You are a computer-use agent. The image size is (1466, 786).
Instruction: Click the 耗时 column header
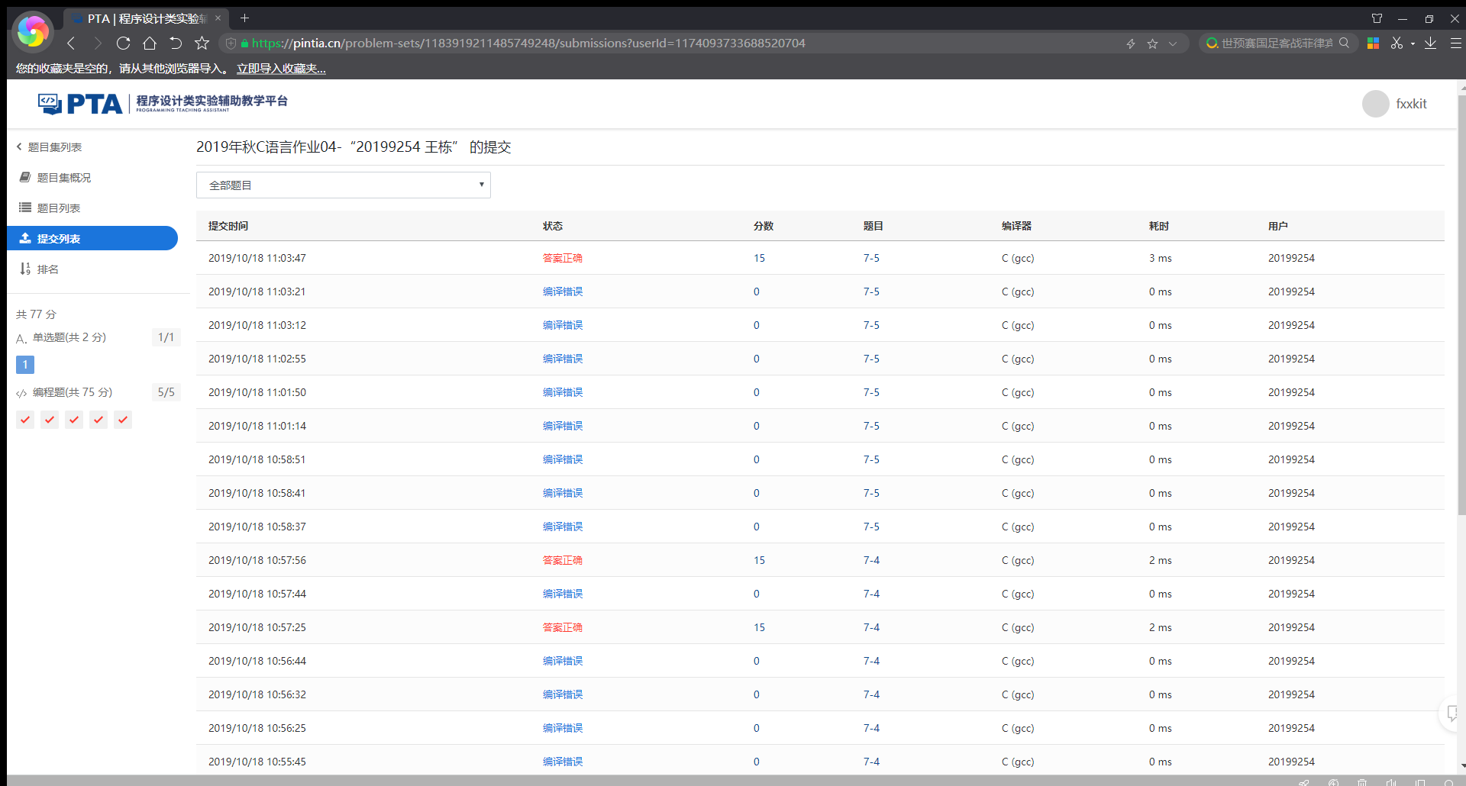tap(1158, 226)
